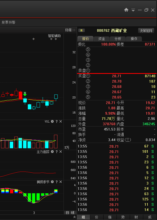Show help for 主力追踪 indicator

pos(57,152)
